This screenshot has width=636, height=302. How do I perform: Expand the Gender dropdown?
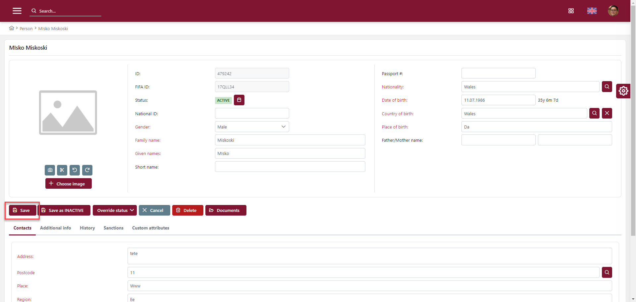(252, 127)
